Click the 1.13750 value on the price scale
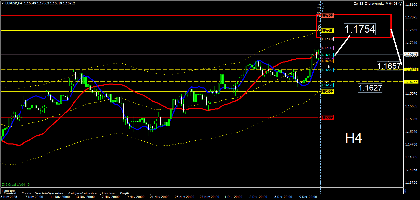 [x=411, y=183]
